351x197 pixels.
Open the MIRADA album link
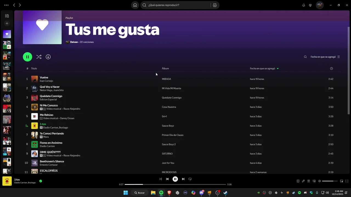tap(166, 79)
